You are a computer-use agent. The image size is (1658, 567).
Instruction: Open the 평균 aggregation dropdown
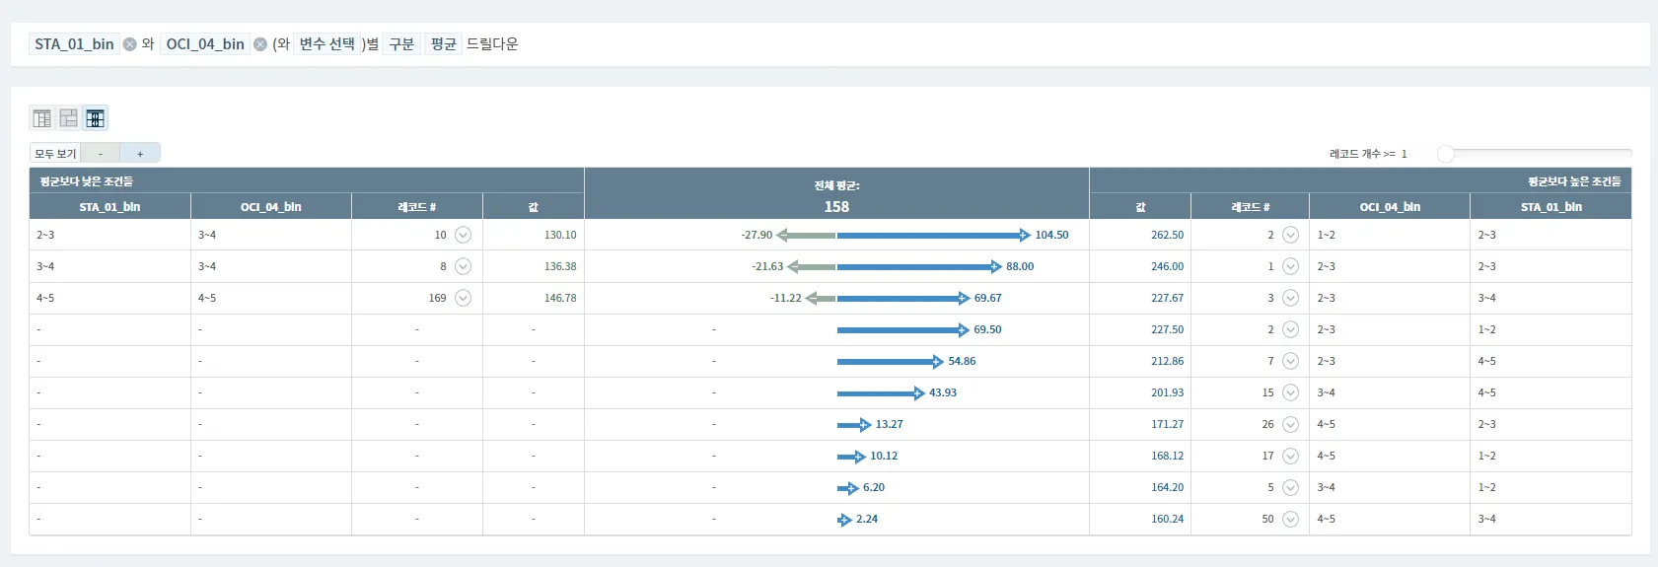point(444,44)
